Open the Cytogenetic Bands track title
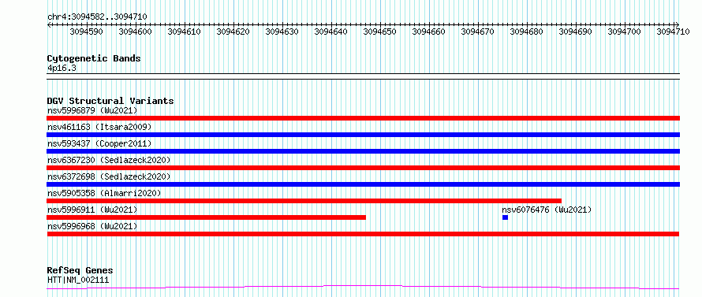This screenshot has height=297, width=702. [x=94, y=58]
